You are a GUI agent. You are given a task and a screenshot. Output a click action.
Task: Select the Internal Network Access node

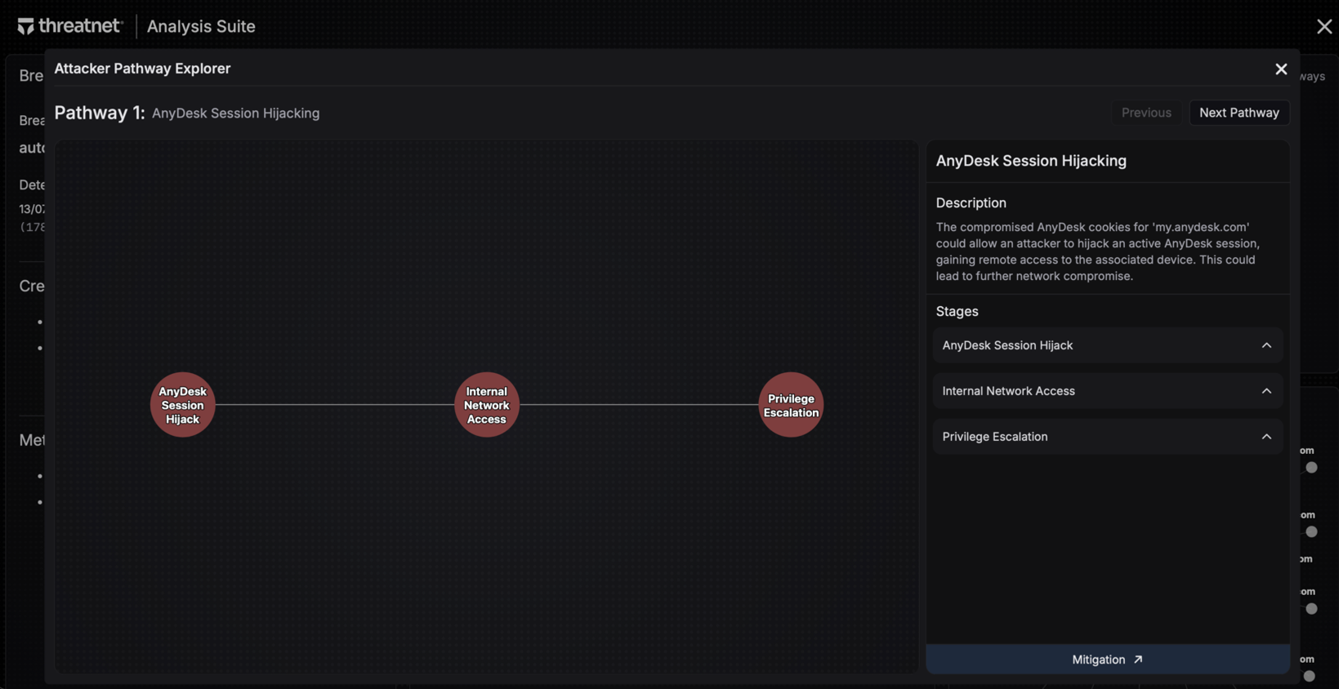tap(487, 405)
